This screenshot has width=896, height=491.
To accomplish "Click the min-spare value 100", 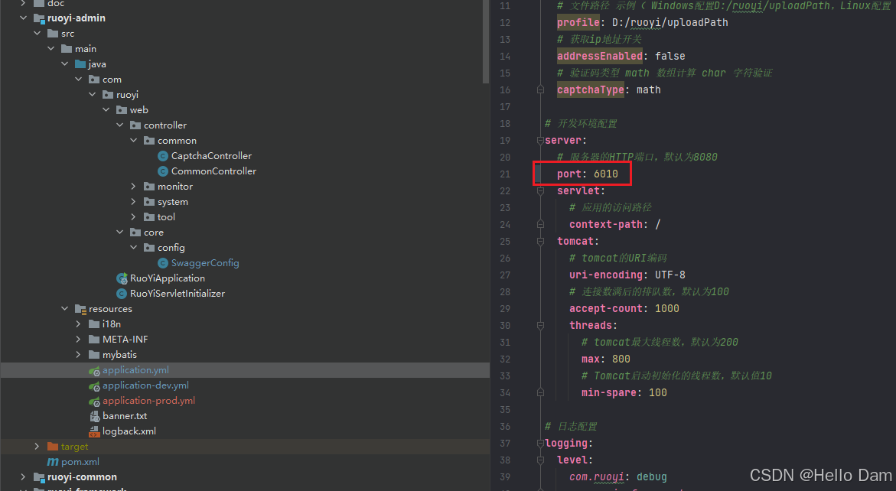I will coord(658,393).
